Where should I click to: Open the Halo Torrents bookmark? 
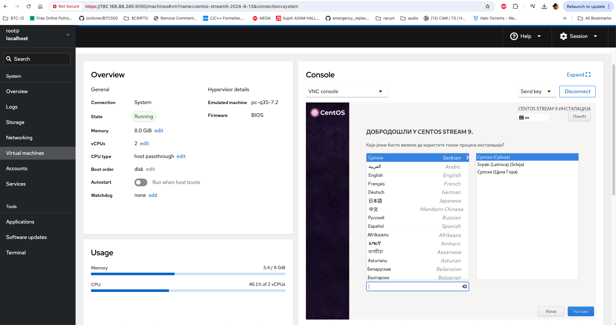[x=495, y=18]
